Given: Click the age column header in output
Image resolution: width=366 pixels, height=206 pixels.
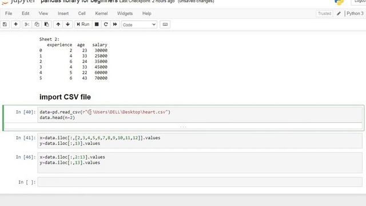Looking at the screenshot, I should point(81,45).
